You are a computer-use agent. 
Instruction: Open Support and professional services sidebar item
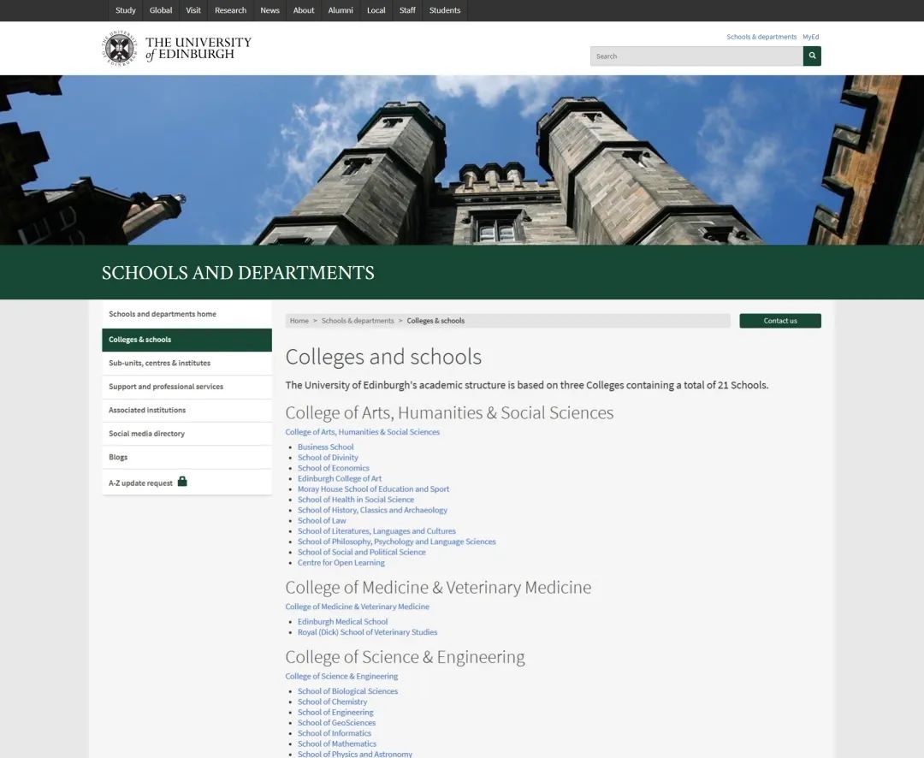point(187,387)
